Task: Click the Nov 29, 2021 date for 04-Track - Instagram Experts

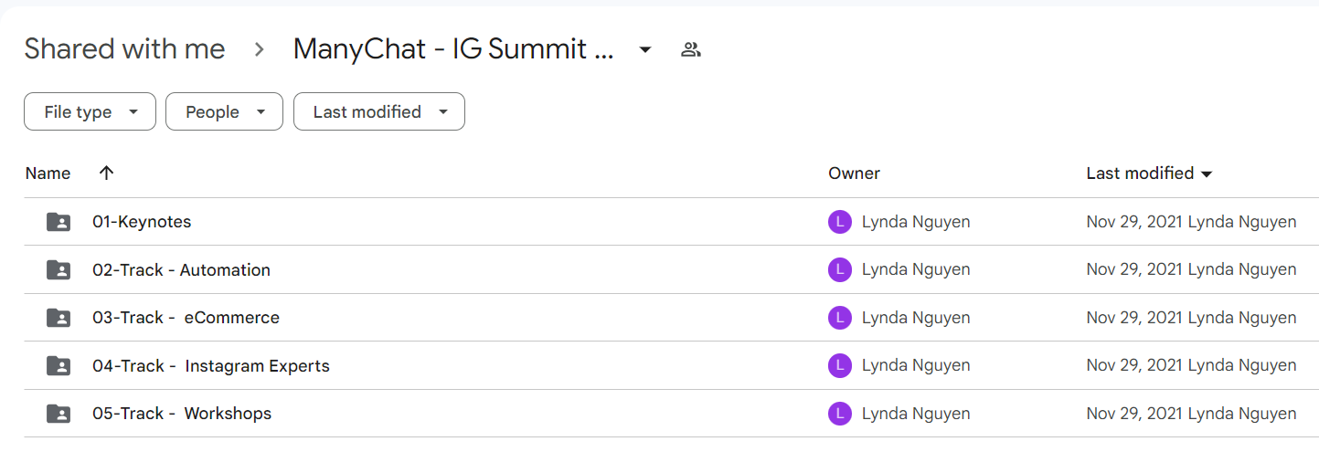Action: pyautogui.click(x=1134, y=365)
